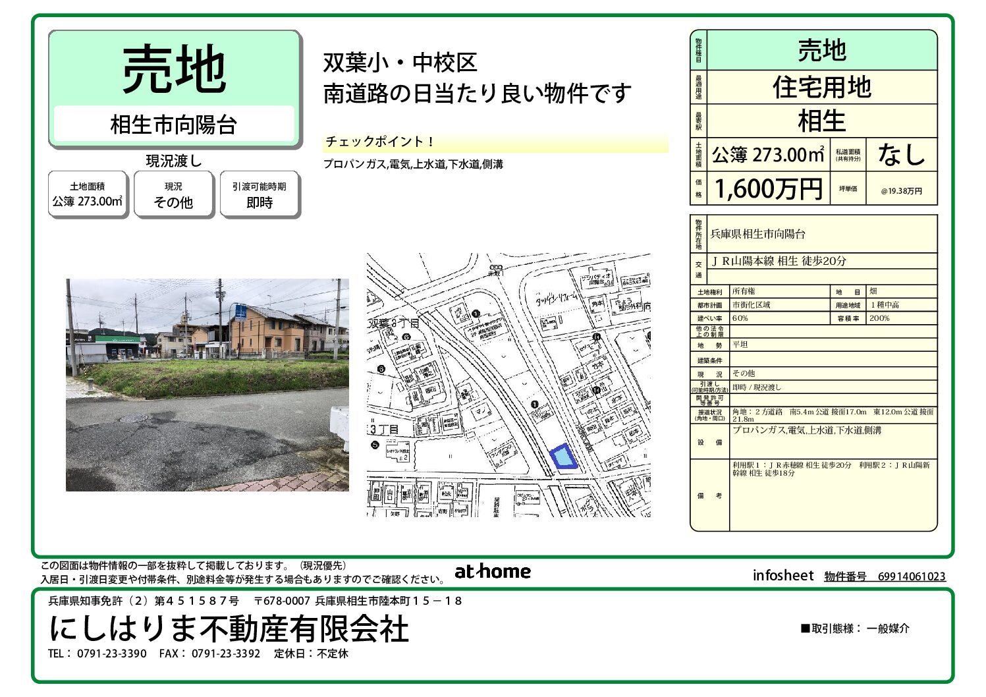Screen dimensions: 986x697
Task: Select the 利用駅1：ＪＲ赤穂線 remarks text
Action: (x=831, y=469)
